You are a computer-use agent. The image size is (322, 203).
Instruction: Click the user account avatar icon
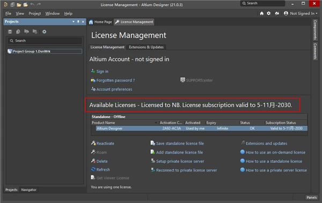click(286, 13)
